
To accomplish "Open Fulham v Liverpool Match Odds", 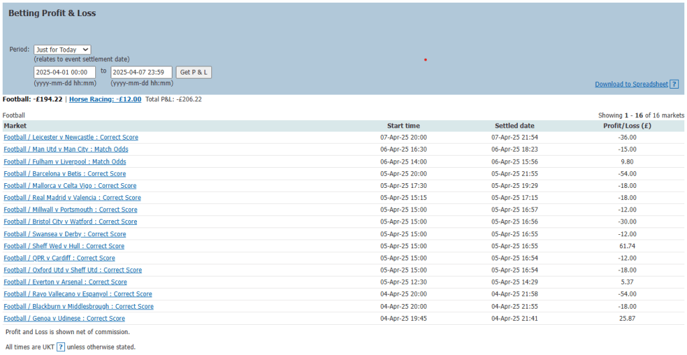I will [x=64, y=162].
